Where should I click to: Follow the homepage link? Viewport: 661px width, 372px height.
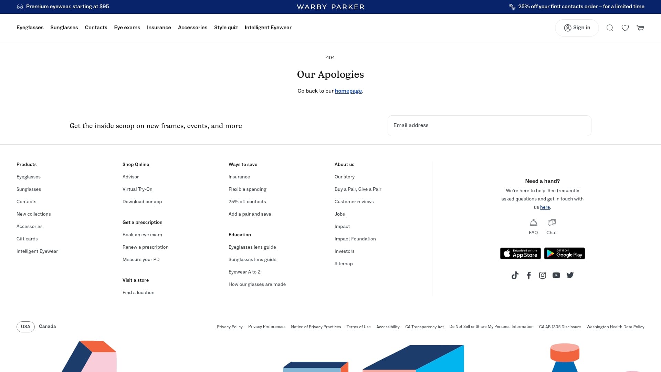(x=348, y=91)
